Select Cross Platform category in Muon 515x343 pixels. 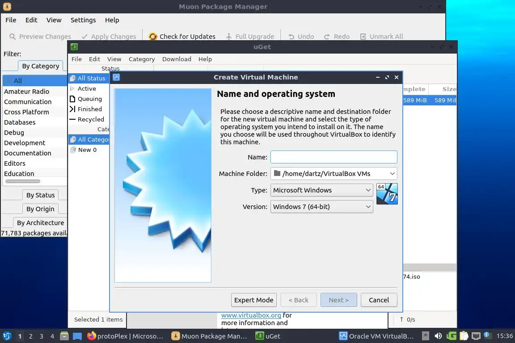tap(35, 112)
